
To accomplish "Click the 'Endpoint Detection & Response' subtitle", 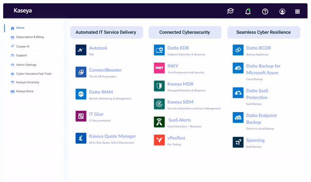I will coord(186,55).
